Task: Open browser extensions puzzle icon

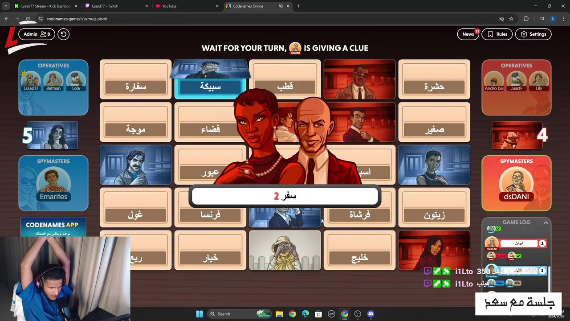Action: click(526, 19)
